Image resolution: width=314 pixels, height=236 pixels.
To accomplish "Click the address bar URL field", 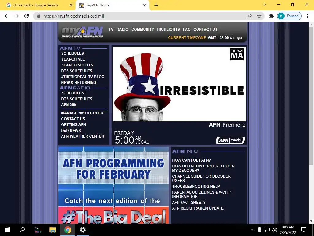I will point(140,16).
